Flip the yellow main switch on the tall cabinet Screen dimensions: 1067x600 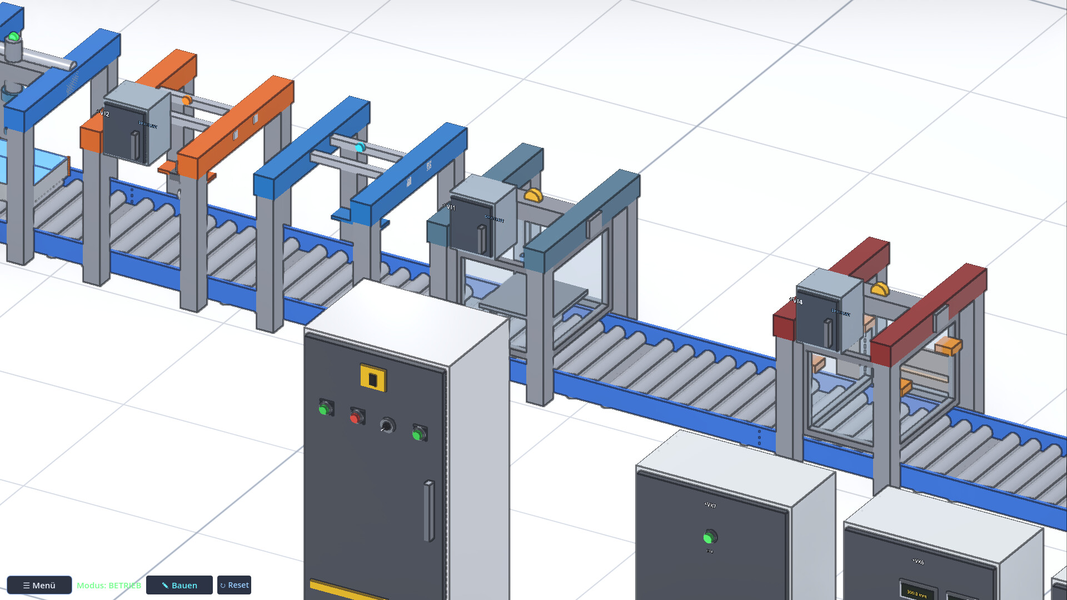[373, 379]
